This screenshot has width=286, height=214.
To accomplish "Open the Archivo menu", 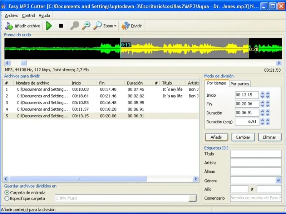I will (x=11, y=16).
